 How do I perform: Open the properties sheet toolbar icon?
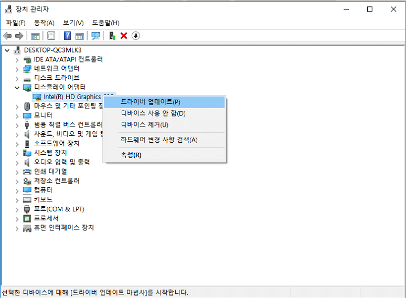[x=51, y=36]
